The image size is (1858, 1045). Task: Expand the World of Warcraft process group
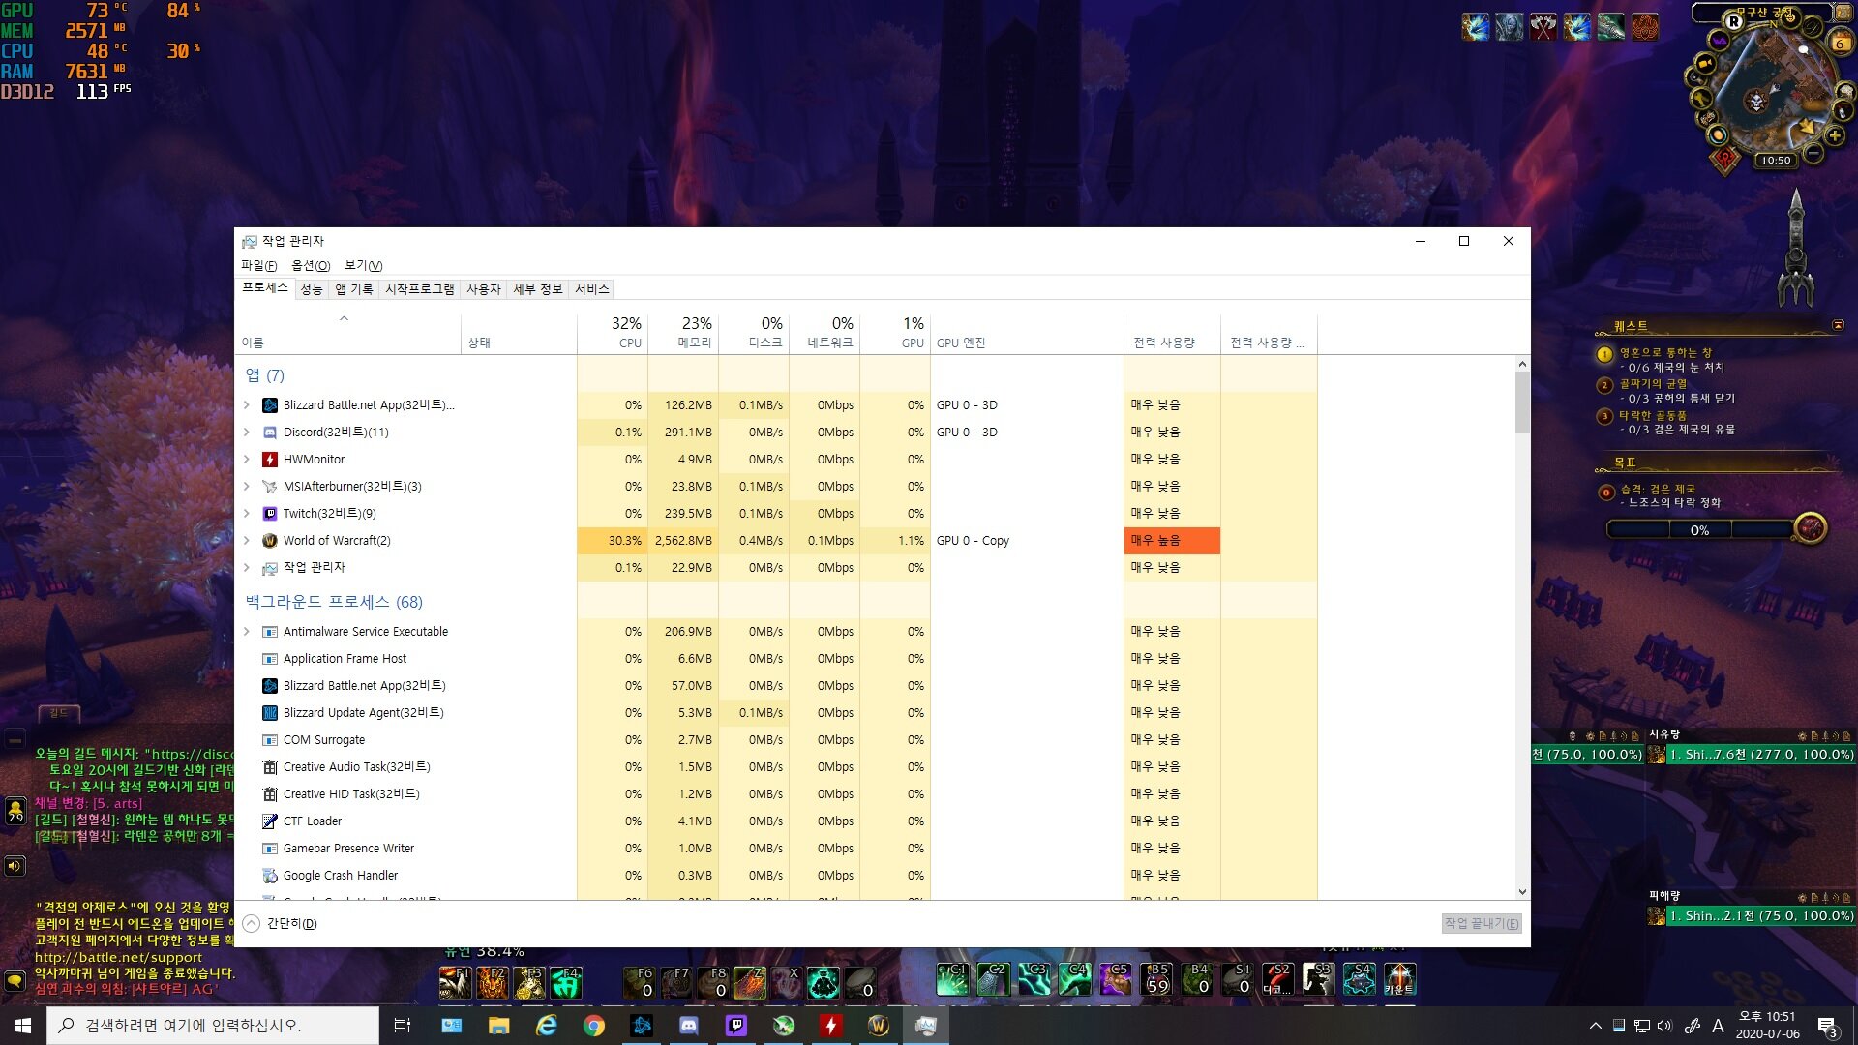247,541
